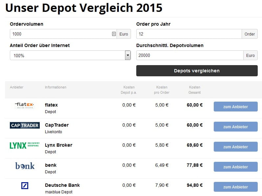262x196 pixels.
Task: Click the Deutsche Bank provider name
Action: click(62, 185)
